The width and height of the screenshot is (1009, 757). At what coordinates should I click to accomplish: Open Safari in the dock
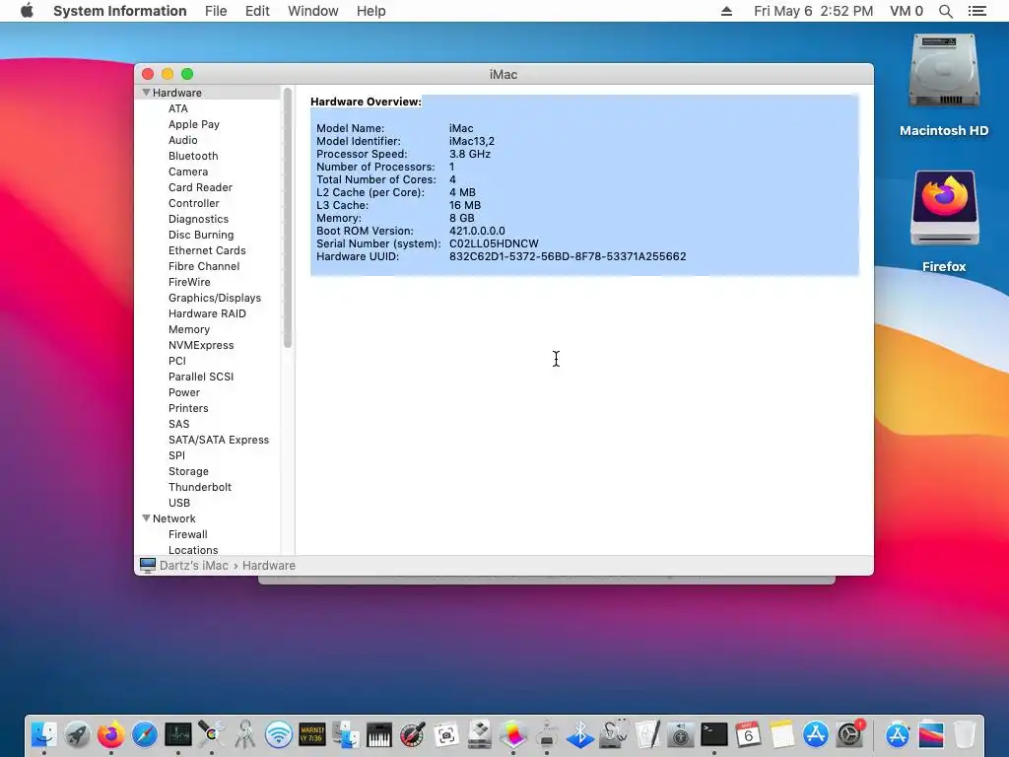144,734
